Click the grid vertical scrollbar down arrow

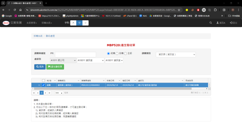[x=209, y=86]
